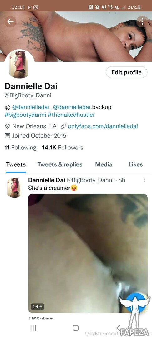Tap the calendar icon beside Joined date
Screen dimensions: 152x337
(8, 136)
